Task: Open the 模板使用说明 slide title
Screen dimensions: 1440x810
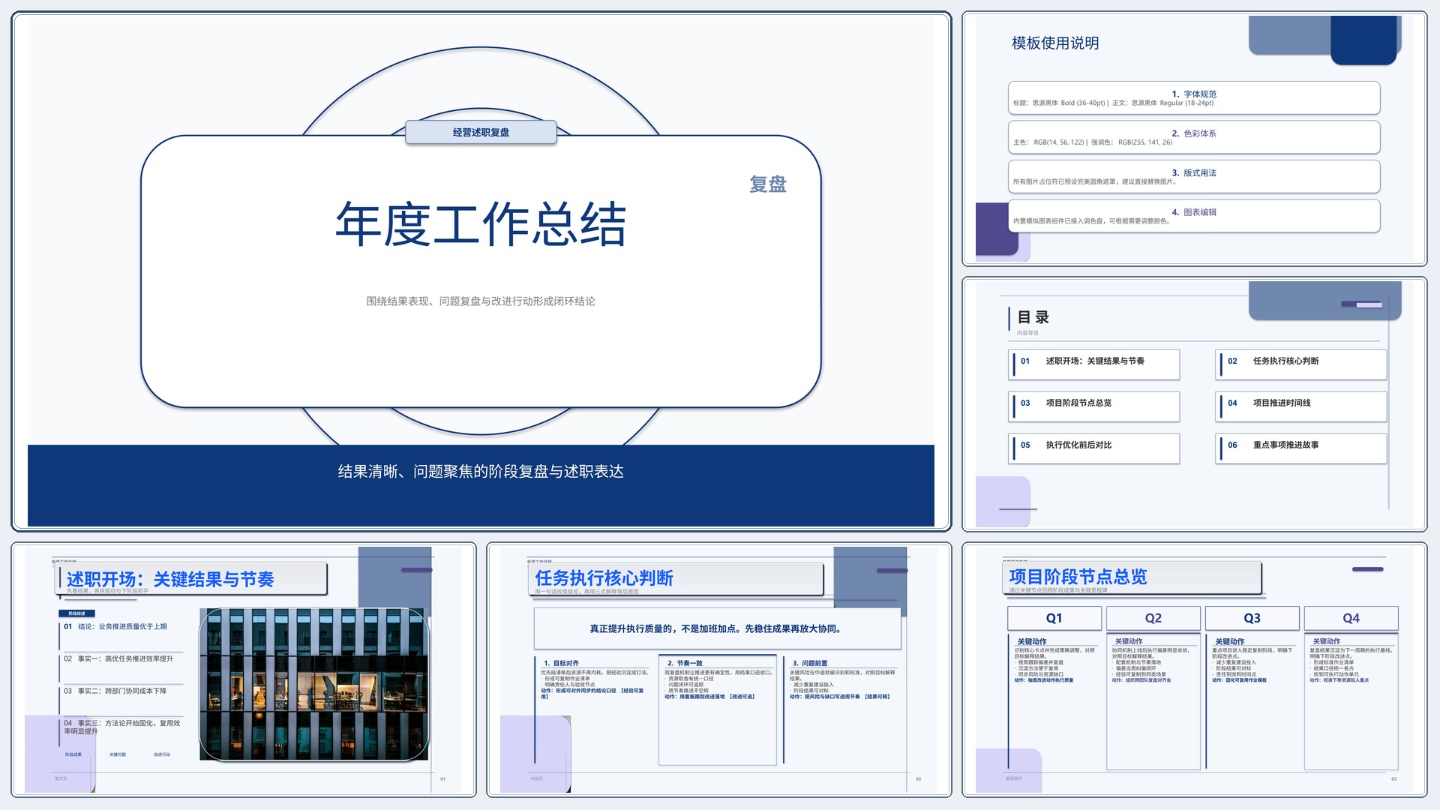Action: tap(1055, 43)
